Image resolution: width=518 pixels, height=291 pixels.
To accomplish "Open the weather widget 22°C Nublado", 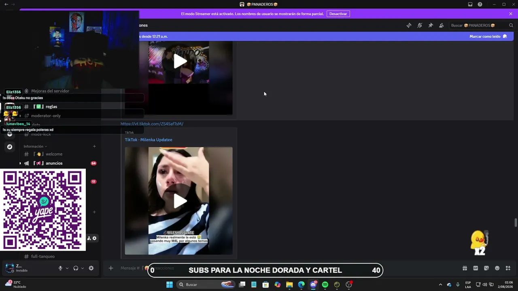I will tap(15, 285).
